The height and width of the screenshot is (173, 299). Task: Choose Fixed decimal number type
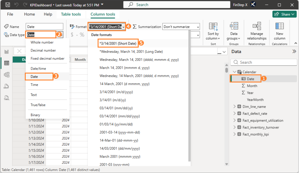(x=48, y=59)
